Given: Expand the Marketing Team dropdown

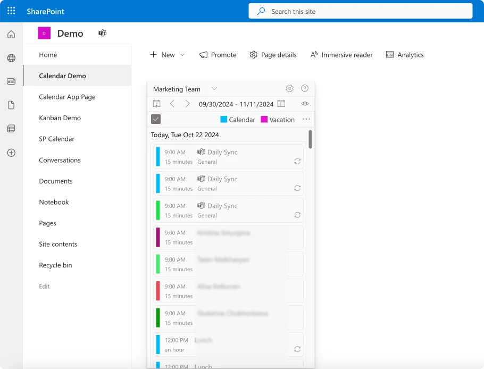Looking at the screenshot, I should pos(214,89).
